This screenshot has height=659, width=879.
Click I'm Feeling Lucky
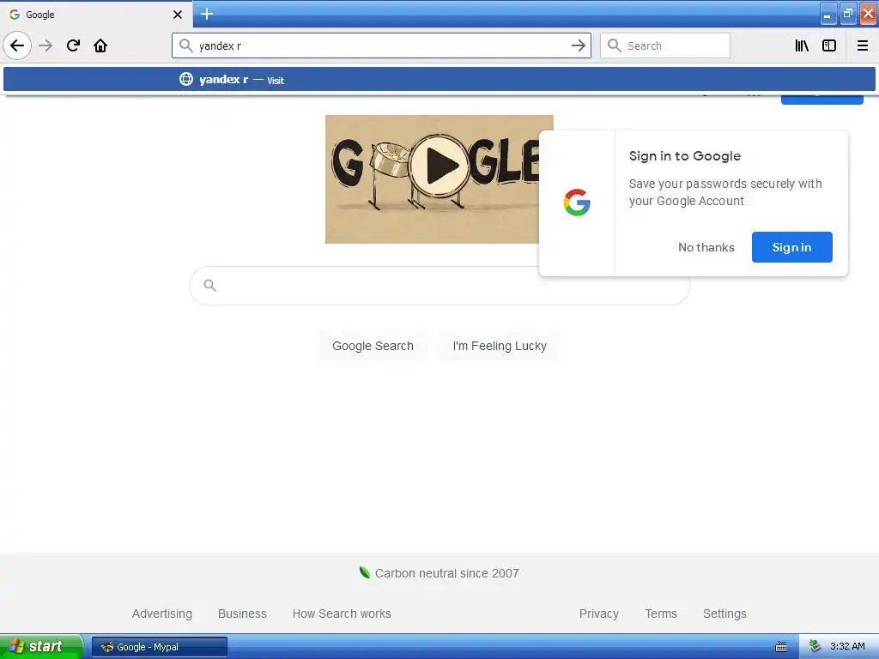[500, 346]
